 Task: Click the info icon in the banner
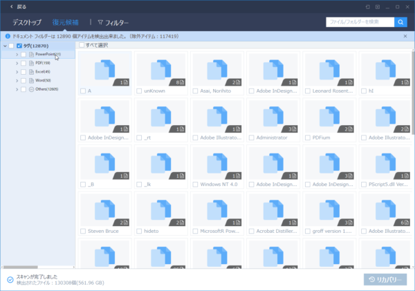tap(8, 36)
